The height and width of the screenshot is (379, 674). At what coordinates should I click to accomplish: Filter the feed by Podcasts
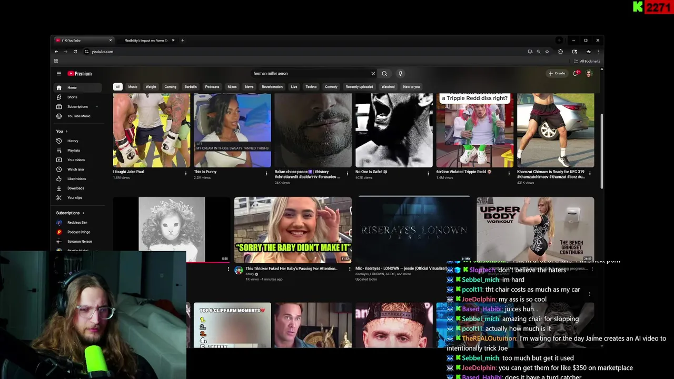[212, 87]
